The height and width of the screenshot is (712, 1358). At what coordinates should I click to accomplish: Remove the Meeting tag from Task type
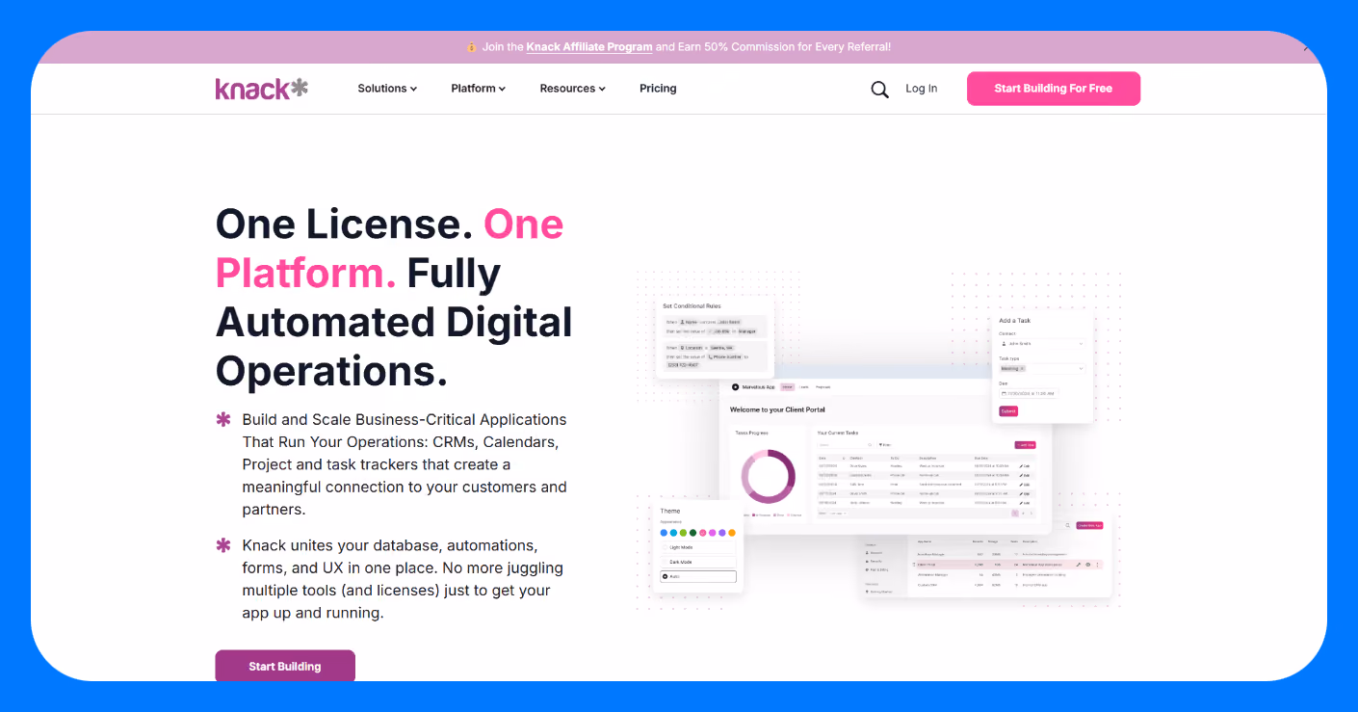(1022, 368)
